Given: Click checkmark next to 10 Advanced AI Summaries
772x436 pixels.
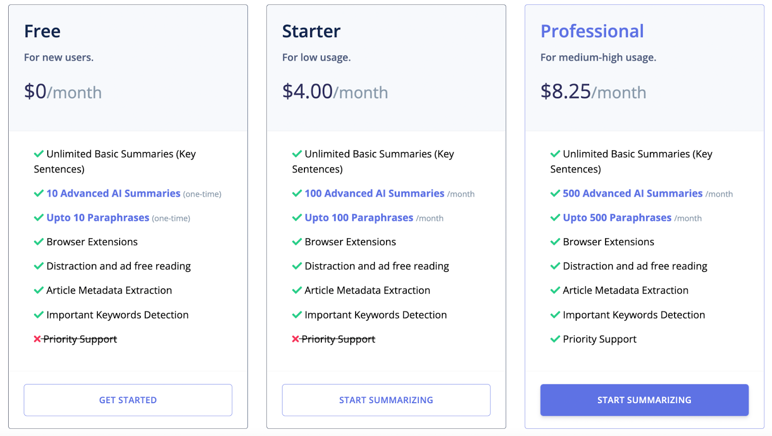Looking at the screenshot, I should coord(39,193).
